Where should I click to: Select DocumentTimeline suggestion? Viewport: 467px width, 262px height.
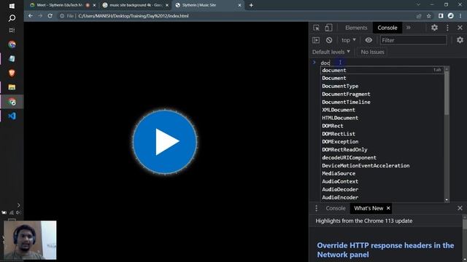(382, 102)
